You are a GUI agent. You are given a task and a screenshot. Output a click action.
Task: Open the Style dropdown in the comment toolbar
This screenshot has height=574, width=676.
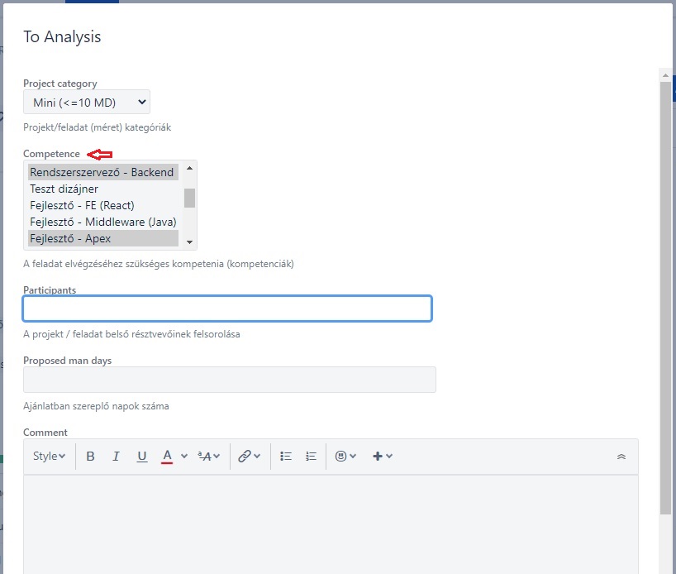click(48, 456)
